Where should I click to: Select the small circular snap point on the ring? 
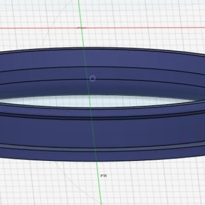click(92, 78)
